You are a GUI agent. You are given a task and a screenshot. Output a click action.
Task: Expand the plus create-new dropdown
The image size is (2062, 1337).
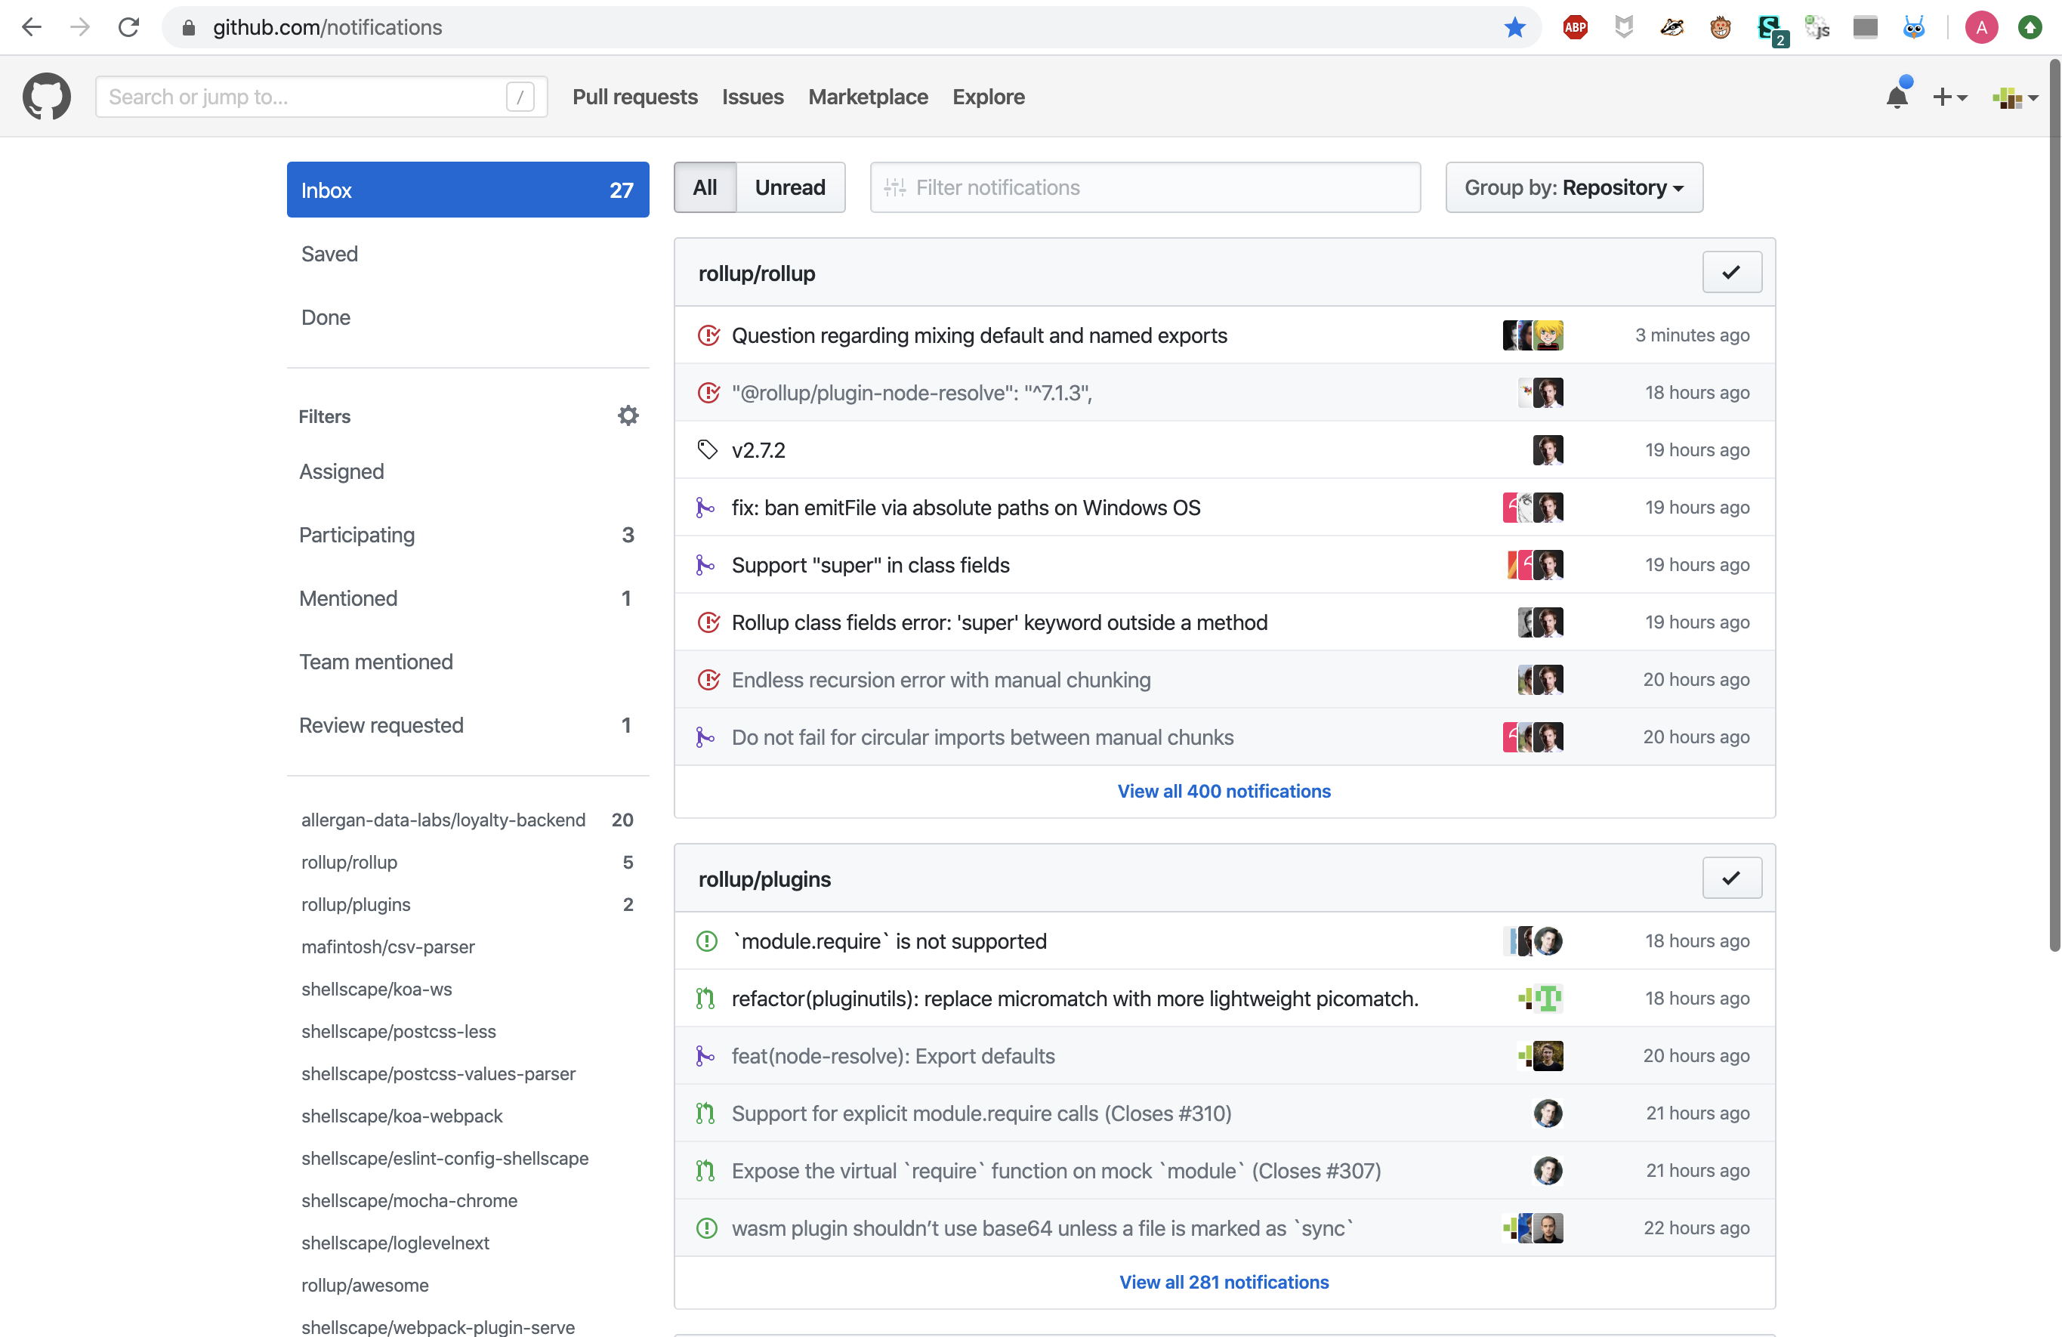(1949, 96)
